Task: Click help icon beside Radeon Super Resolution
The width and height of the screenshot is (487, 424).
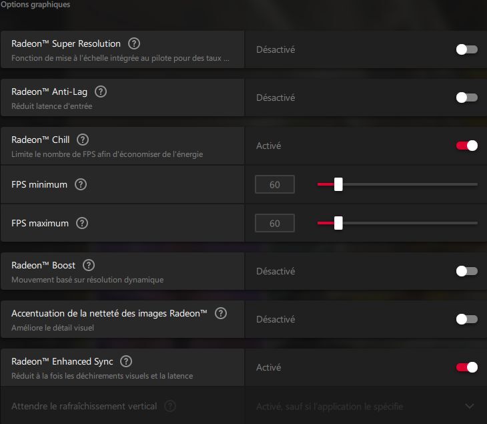Action: (x=134, y=43)
